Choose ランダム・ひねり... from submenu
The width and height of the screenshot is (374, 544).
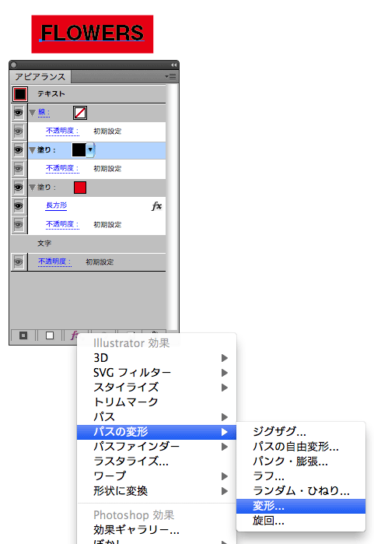click(x=301, y=491)
